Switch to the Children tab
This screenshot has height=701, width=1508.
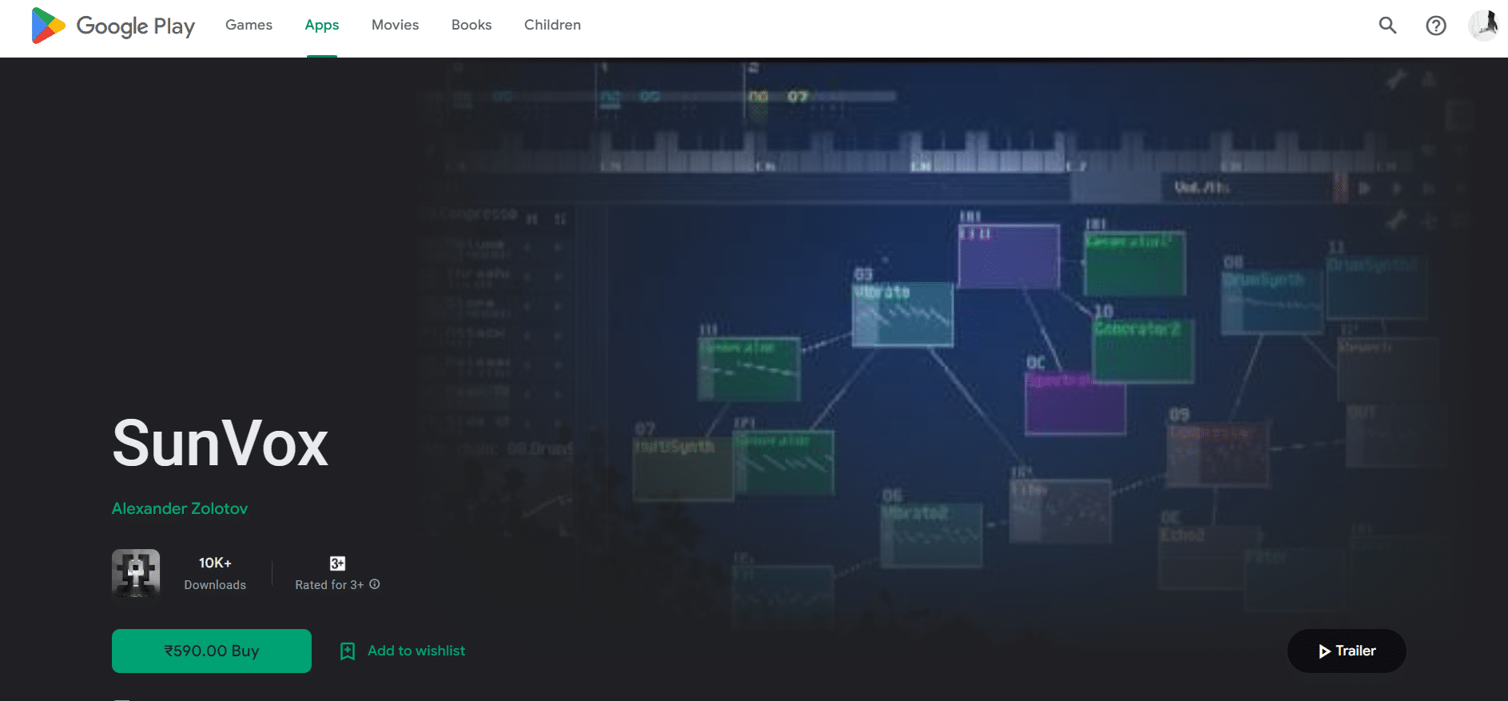(x=552, y=25)
